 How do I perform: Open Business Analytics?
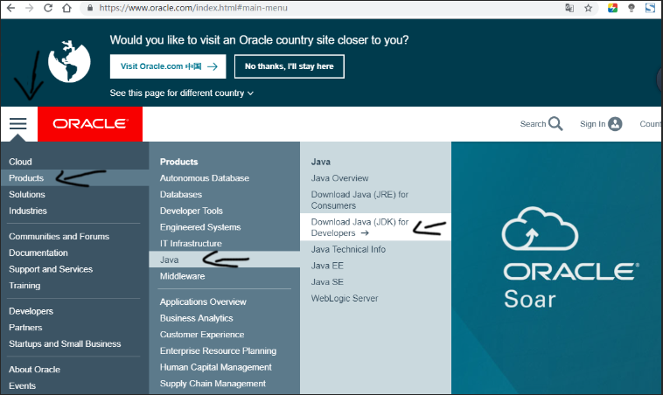[x=196, y=318]
